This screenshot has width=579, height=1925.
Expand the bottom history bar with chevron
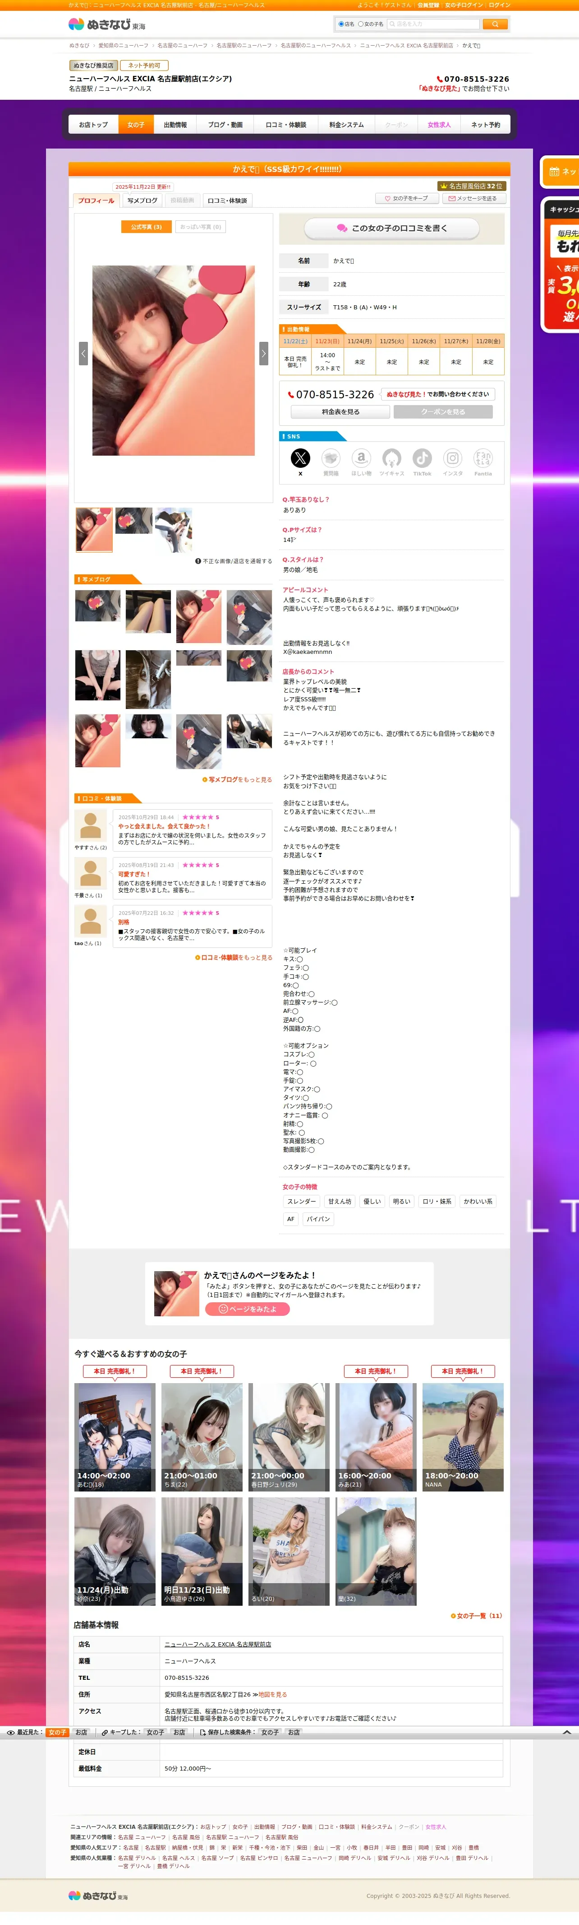click(566, 1731)
